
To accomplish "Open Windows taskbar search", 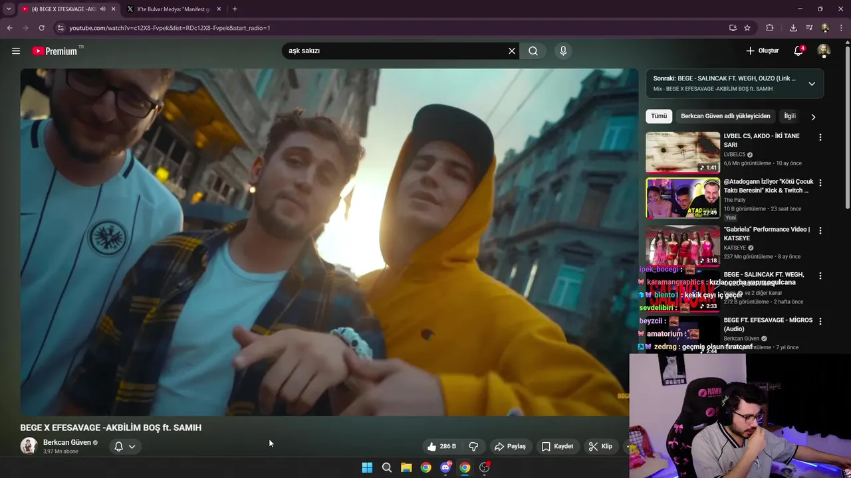I will coord(387,467).
